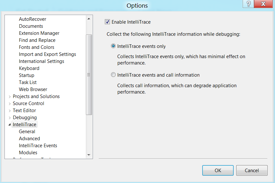This screenshot has height=183, width=275.
Task: Select IntelliTrace events only option
Action: pyautogui.click(x=113, y=46)
